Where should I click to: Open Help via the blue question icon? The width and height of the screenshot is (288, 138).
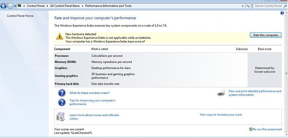click(x=282, y=13)
